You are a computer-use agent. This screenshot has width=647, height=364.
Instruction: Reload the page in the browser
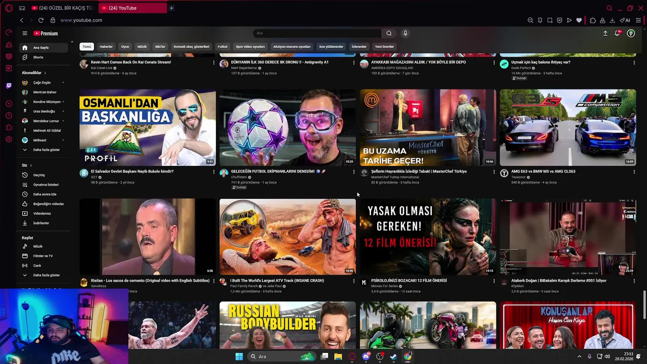pyautogui.click(x=41, y=20)
